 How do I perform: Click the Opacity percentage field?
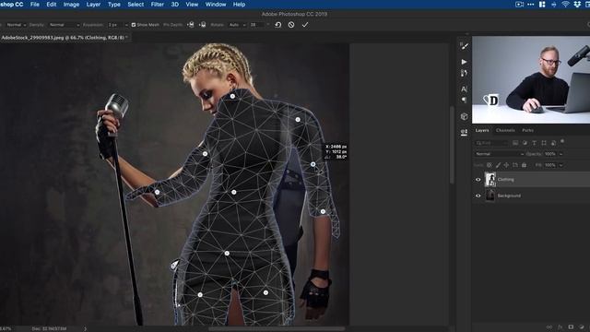coord(550,154)
